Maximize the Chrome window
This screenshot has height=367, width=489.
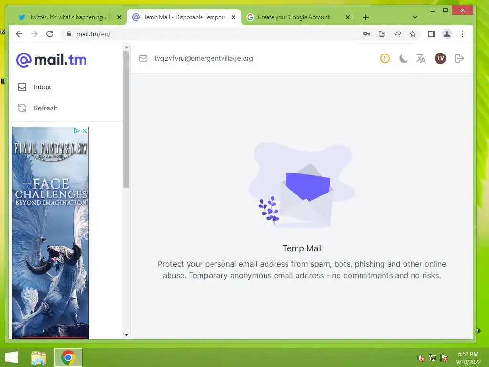pos(446,11)
